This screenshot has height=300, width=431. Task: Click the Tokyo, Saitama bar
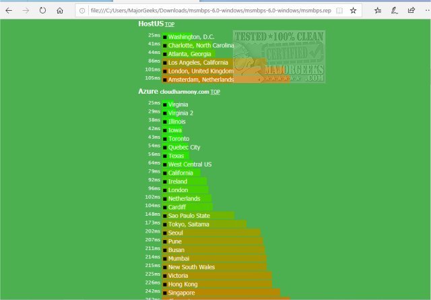pyautogui.click(x=204, y=224)
